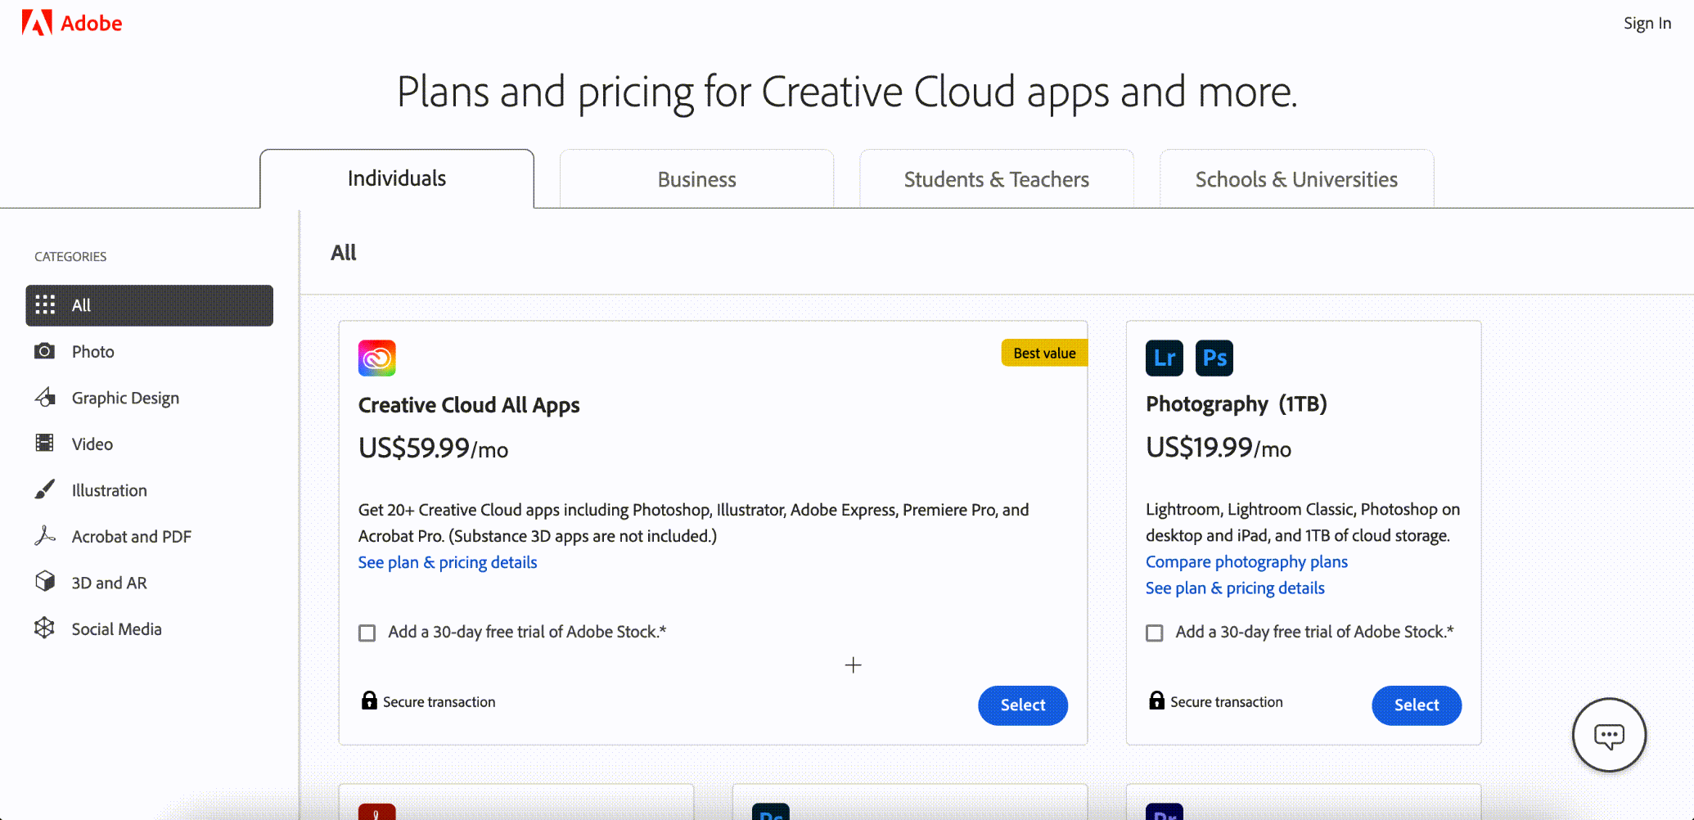
Task: Choose the Video category label
Action: click(x=92, y=444)
